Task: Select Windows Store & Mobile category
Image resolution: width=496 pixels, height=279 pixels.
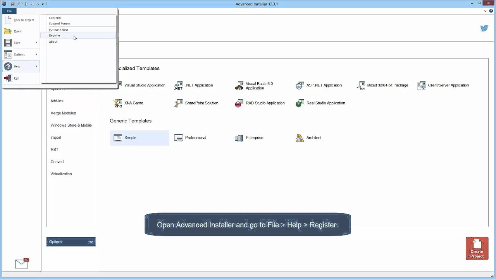Action: (x=71, y=125)
